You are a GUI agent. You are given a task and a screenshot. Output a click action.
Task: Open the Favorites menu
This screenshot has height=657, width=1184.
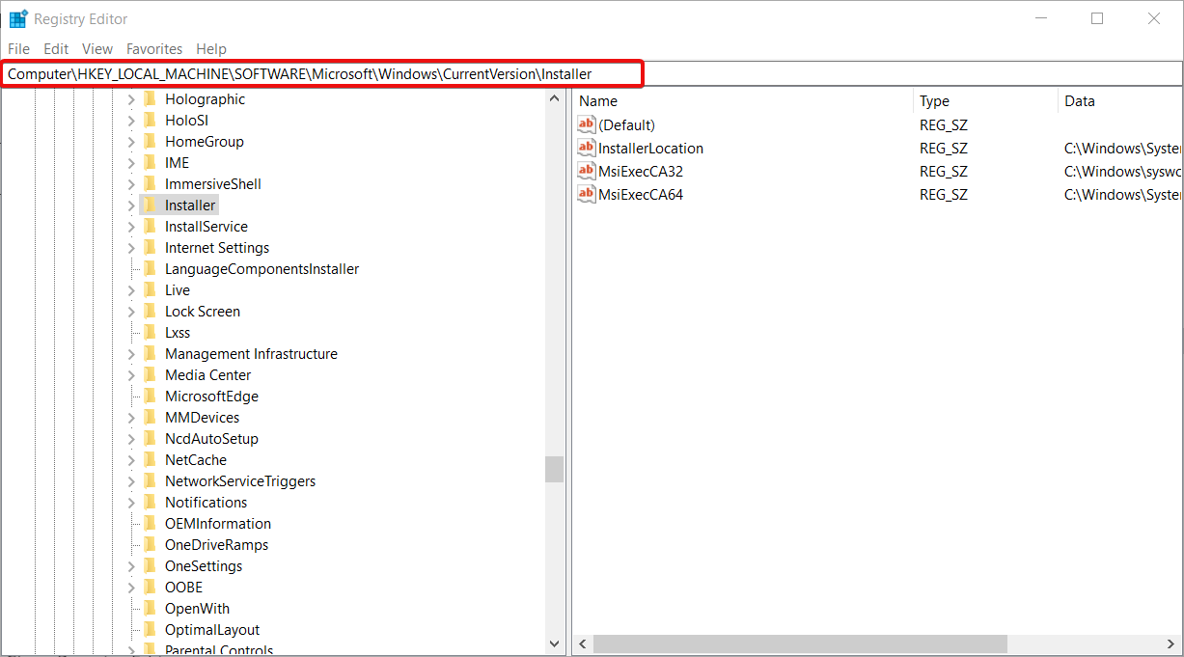154,48
